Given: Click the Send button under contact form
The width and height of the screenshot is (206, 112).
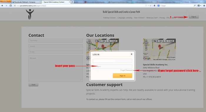Looking at the screenshot, I should tap(33, 85).
